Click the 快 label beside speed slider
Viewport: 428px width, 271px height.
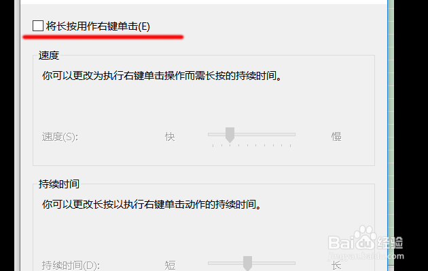tap(170, 137)
